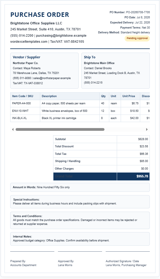
Task: Click Prepared By Accounts Department
Action: pyautogui.click(x=23, y=263)
